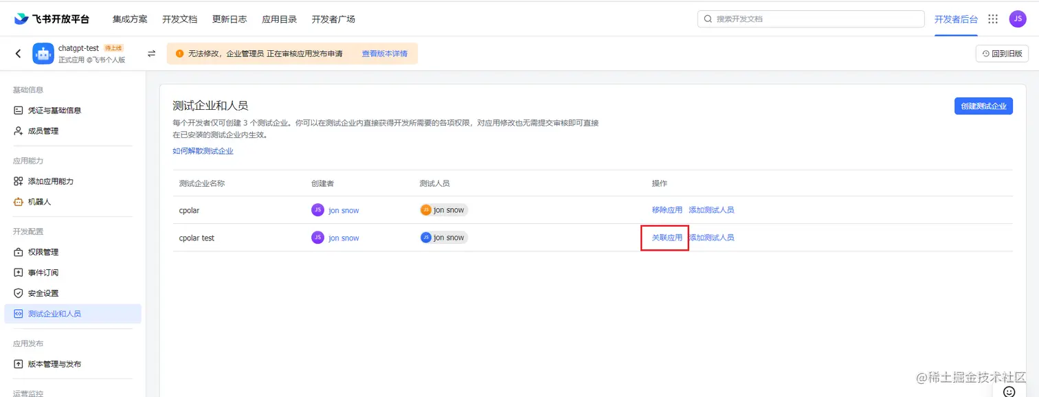Switch to 开发者后台 tab
The height and width of the screenshot is (397, 1039).
tap(956, 19)
